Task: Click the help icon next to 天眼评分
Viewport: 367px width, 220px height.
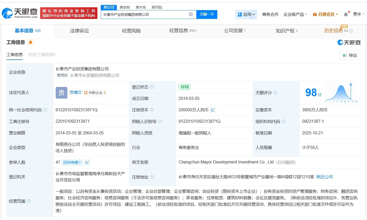Action: (x=275, y=93)
